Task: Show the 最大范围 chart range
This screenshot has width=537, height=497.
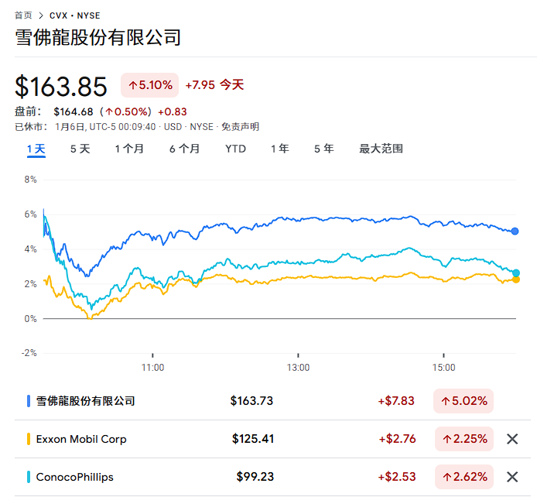Action: pos(381,149)
